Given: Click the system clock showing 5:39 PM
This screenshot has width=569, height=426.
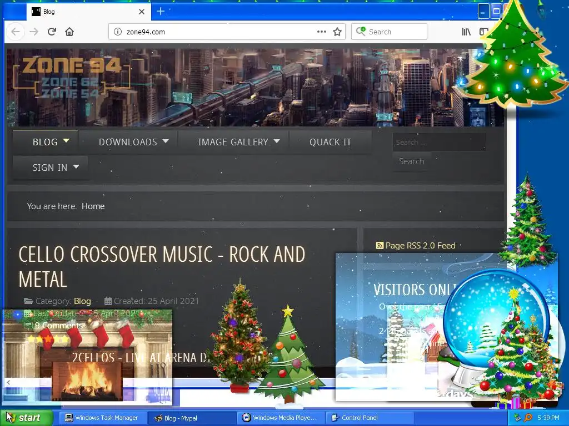Looking at the screenshot, I should (x=548, y=418).
